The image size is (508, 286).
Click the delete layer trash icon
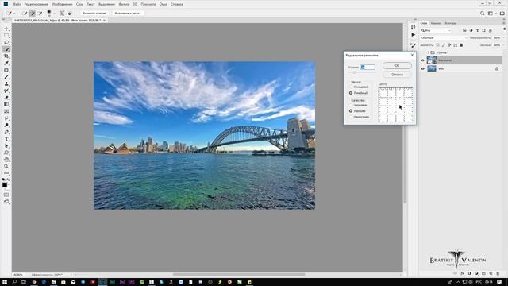[498, 273]
